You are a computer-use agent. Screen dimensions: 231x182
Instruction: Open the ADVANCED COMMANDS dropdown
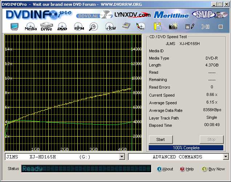click(226, 157)
